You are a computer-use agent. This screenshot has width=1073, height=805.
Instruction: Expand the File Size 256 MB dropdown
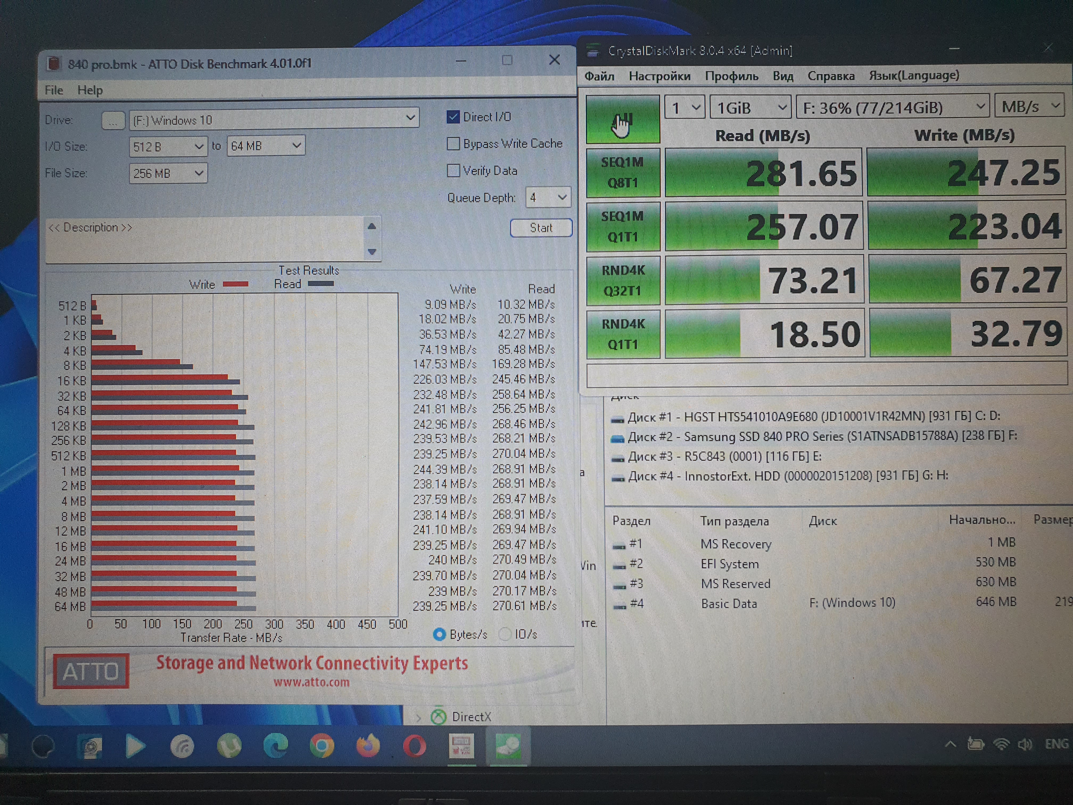point(168,173)
